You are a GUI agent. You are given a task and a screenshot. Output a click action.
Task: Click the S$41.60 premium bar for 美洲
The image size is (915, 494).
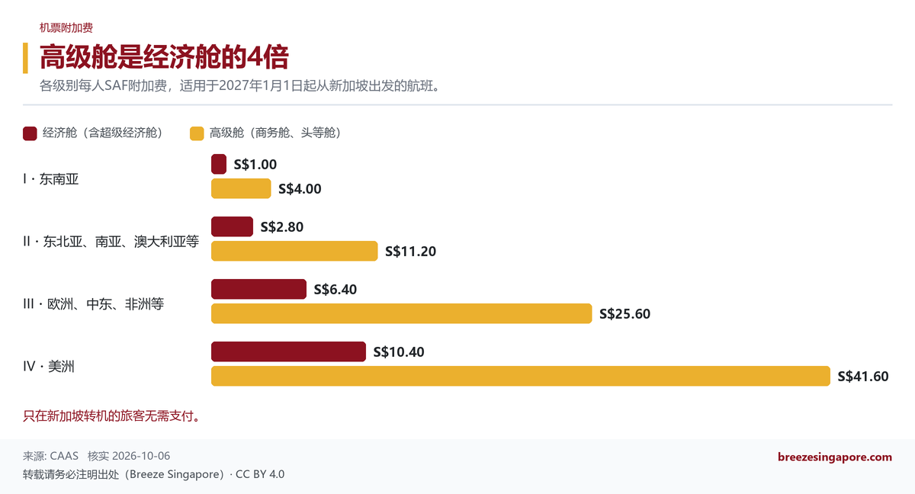click(x=520, y=376)
